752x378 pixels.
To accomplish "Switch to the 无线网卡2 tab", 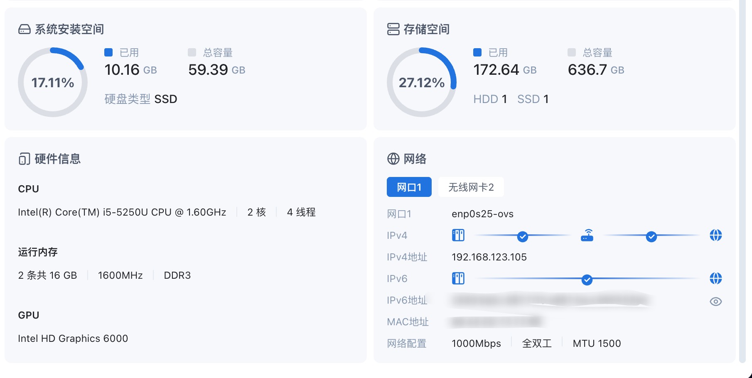I will (x=471, y=187).
